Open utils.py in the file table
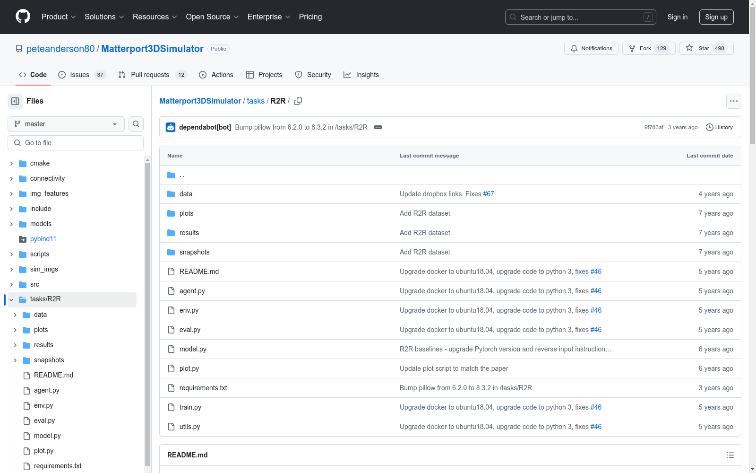This screenshot has height=473, width=756. pyautogui.click(x=190, y=427)
